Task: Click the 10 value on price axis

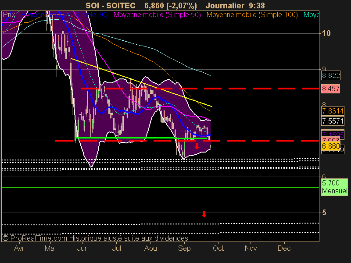Action: (x=326, y=33)
